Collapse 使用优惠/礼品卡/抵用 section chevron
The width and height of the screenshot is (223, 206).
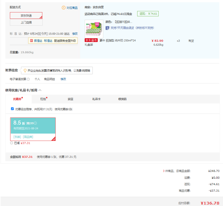[x=40, y=90]
